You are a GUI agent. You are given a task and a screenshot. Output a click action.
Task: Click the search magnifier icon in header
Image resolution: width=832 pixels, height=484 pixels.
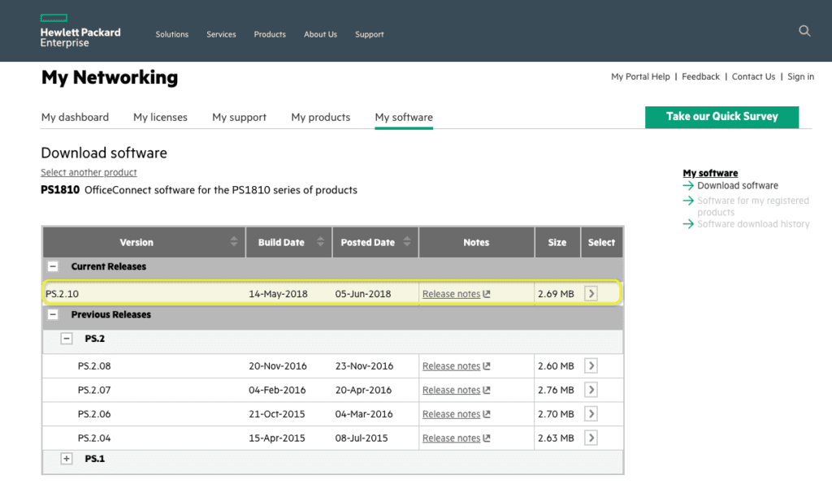[804, 31]
